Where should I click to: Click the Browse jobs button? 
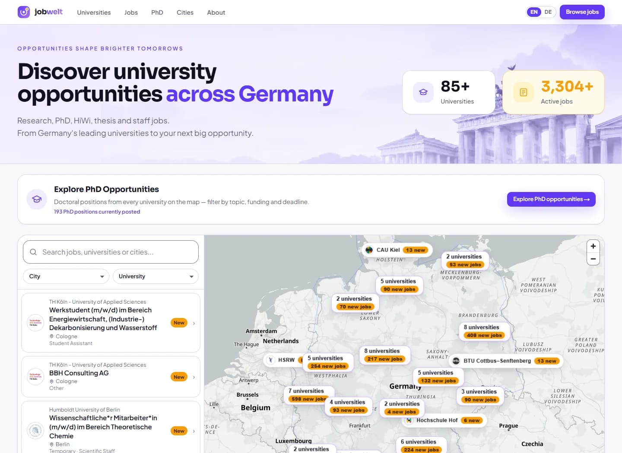click(582, 12)
